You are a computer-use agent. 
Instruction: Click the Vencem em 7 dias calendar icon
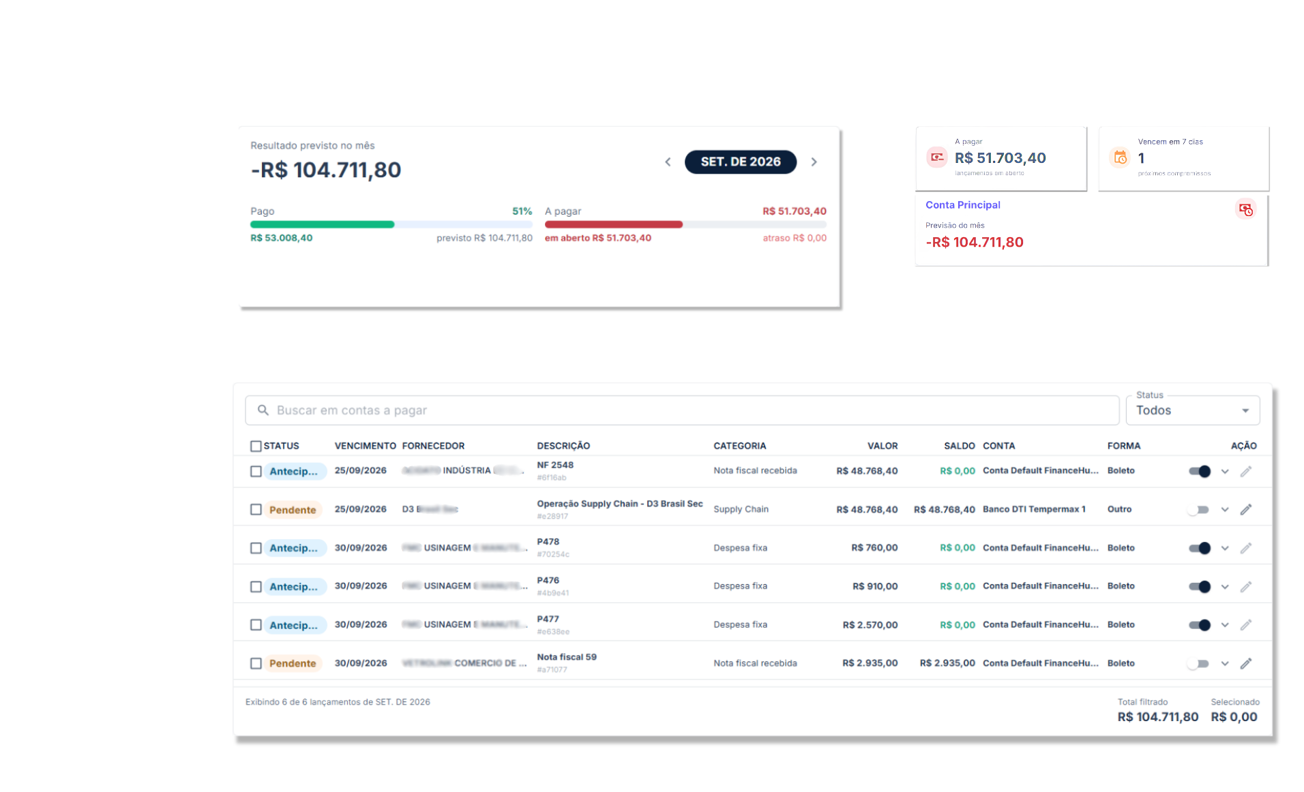1120,157
